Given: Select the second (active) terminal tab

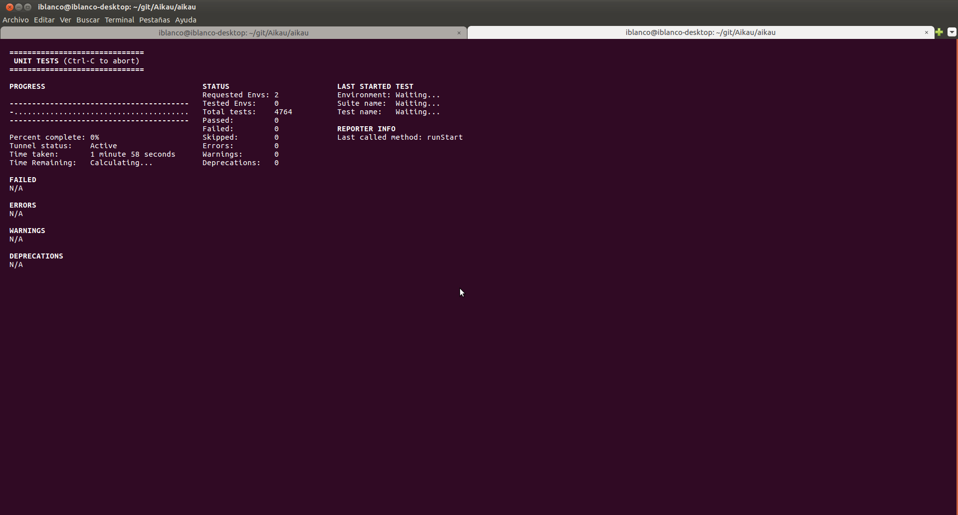Looking at the screenshot, I should [701, 32].
